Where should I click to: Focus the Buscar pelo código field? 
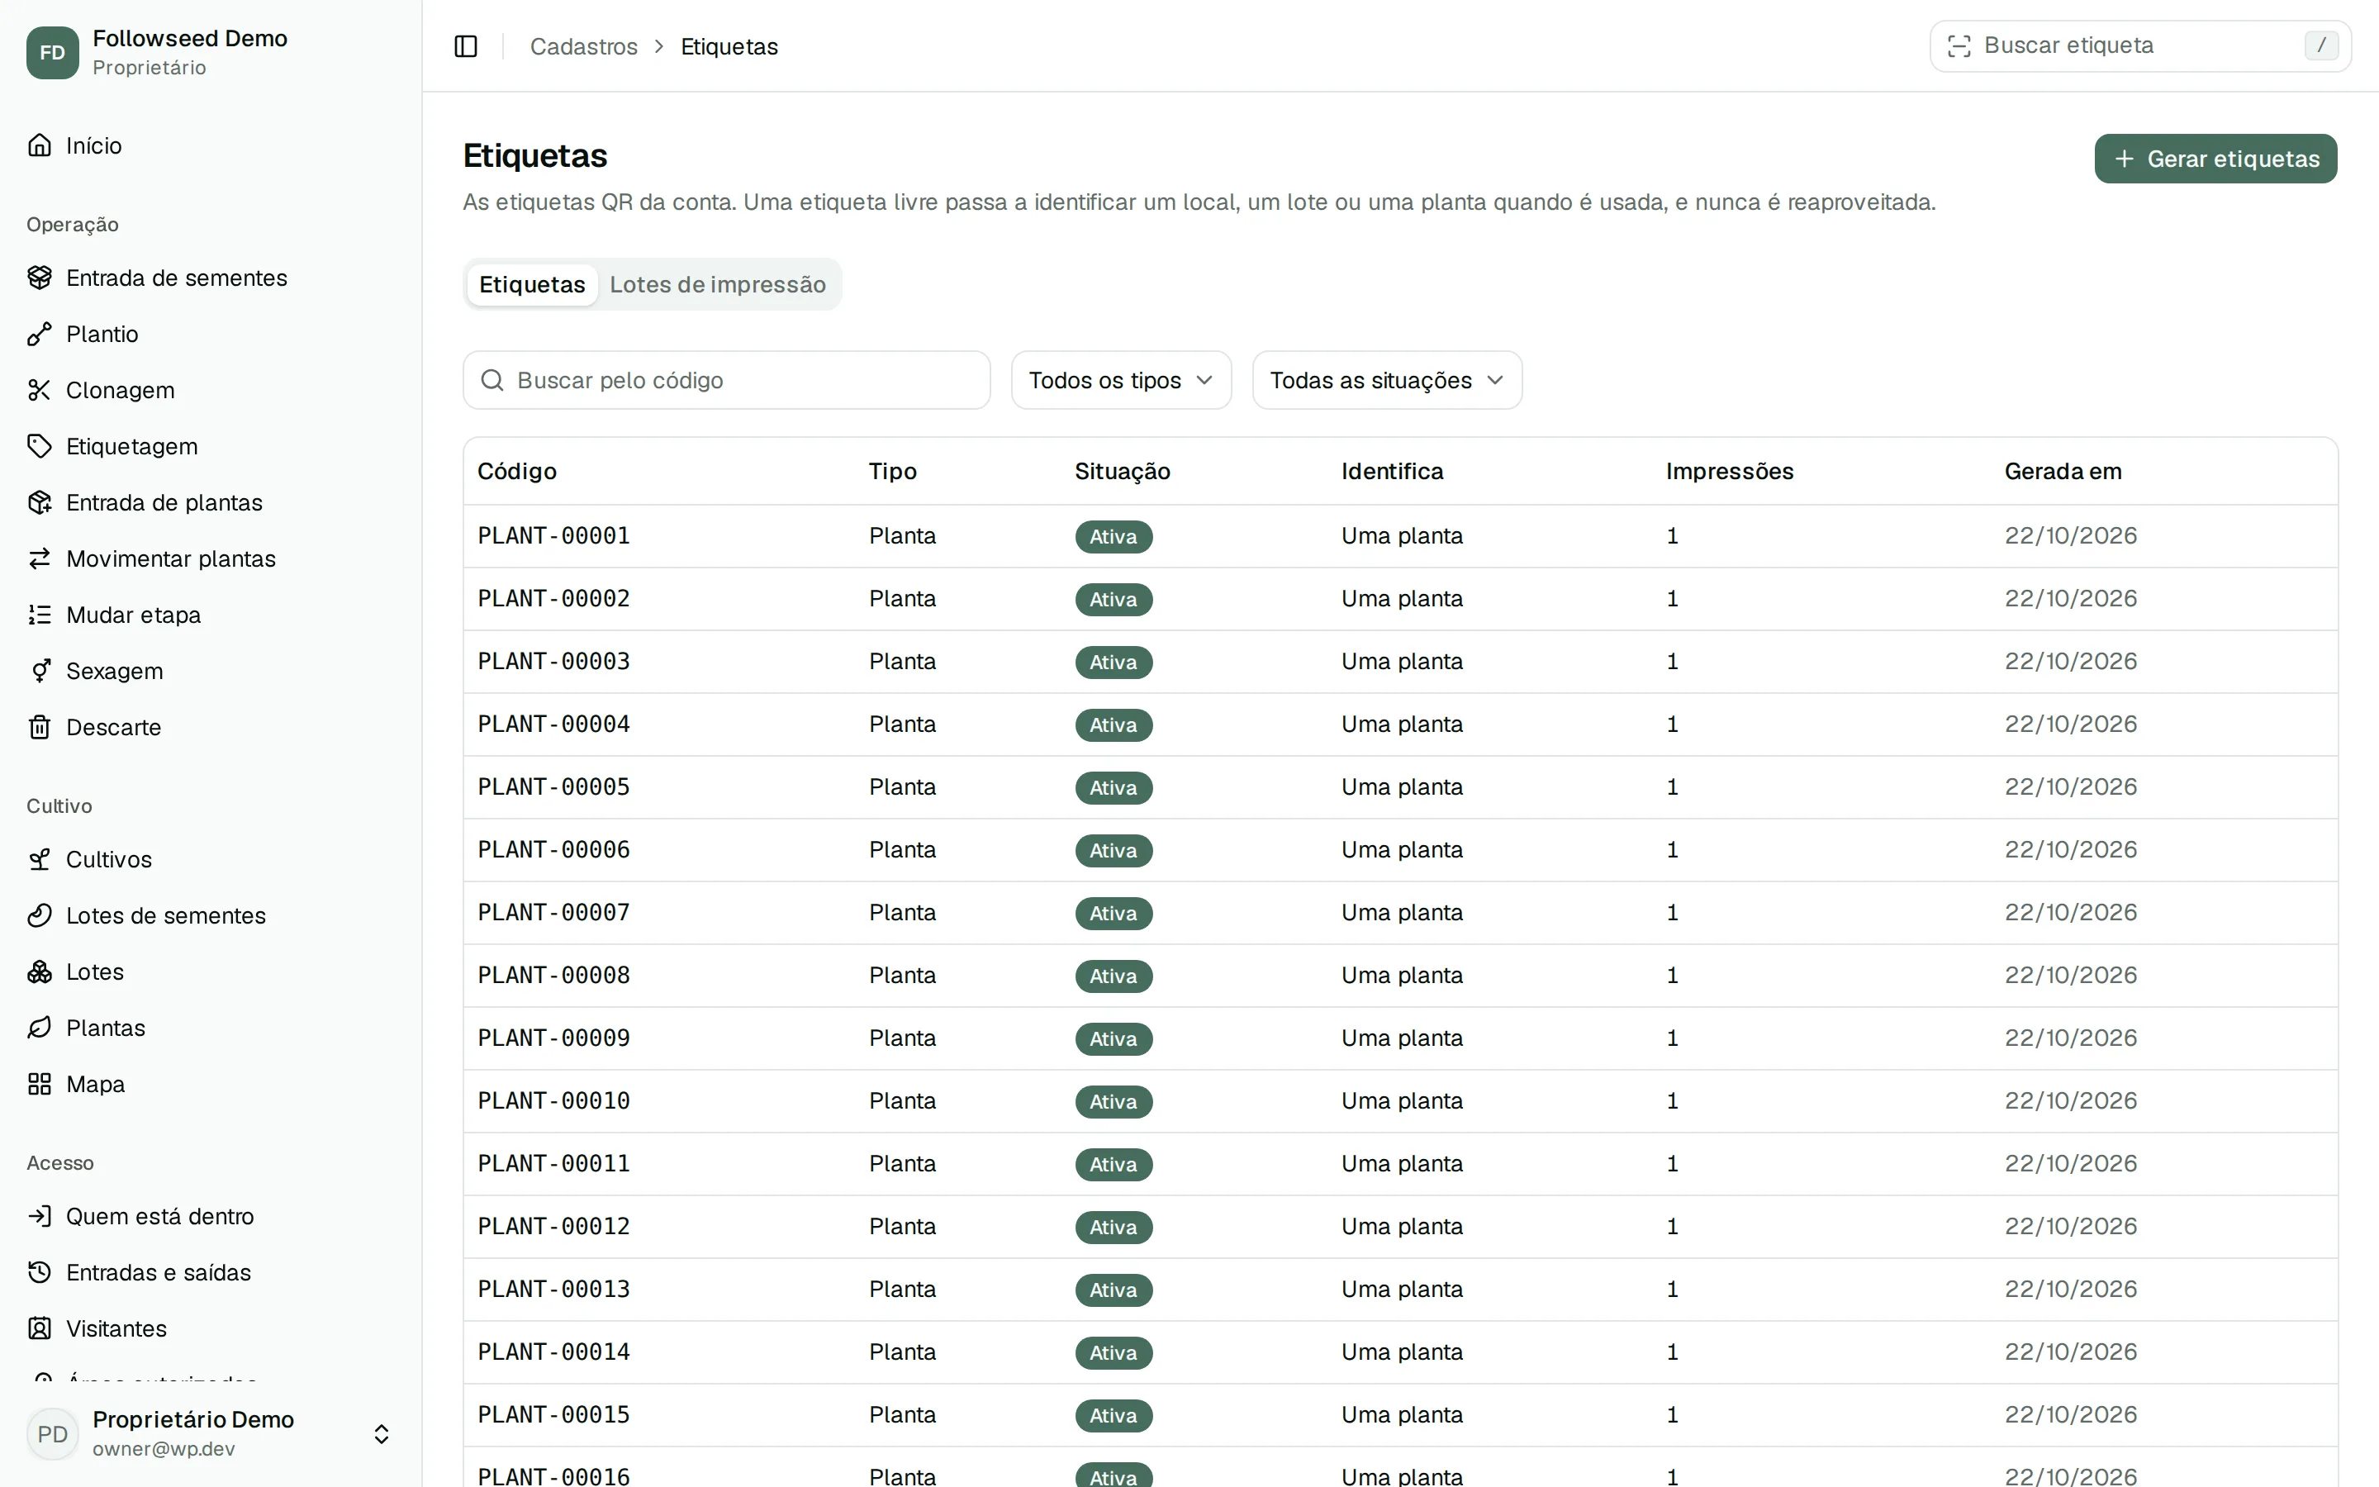(x=726, y=381)
